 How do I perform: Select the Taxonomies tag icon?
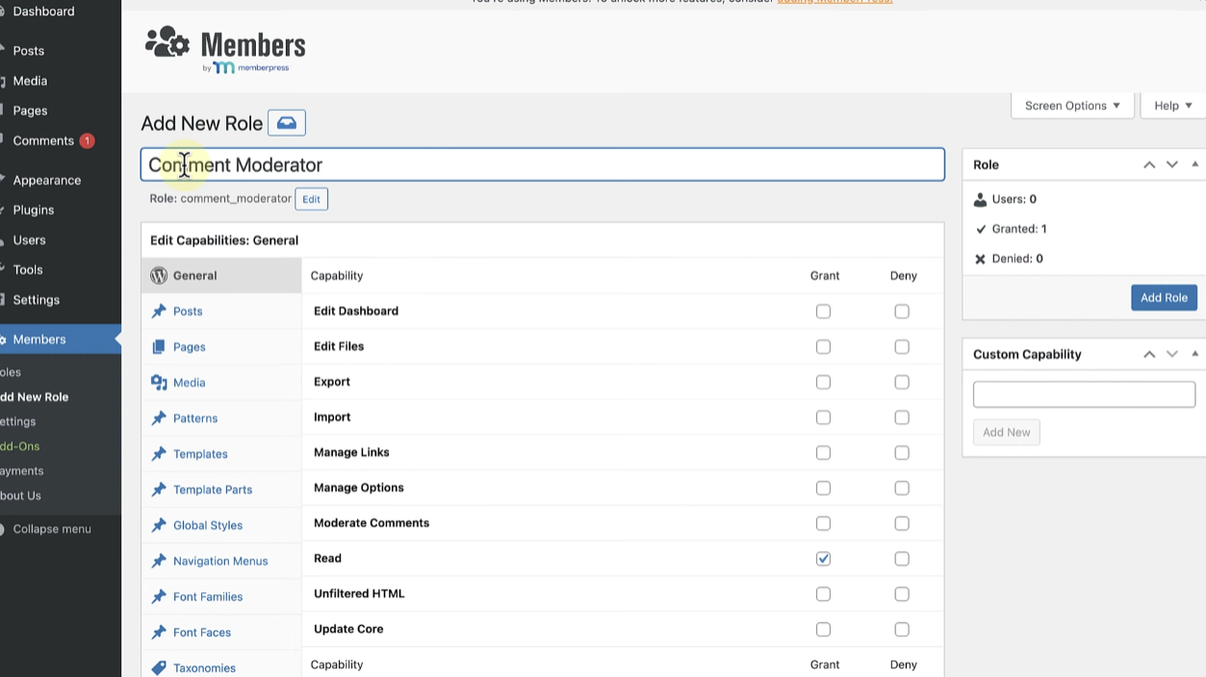(160, 666)
